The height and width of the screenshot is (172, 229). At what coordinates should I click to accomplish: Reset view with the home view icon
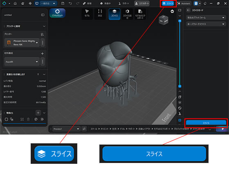click(x=172, y=11)
